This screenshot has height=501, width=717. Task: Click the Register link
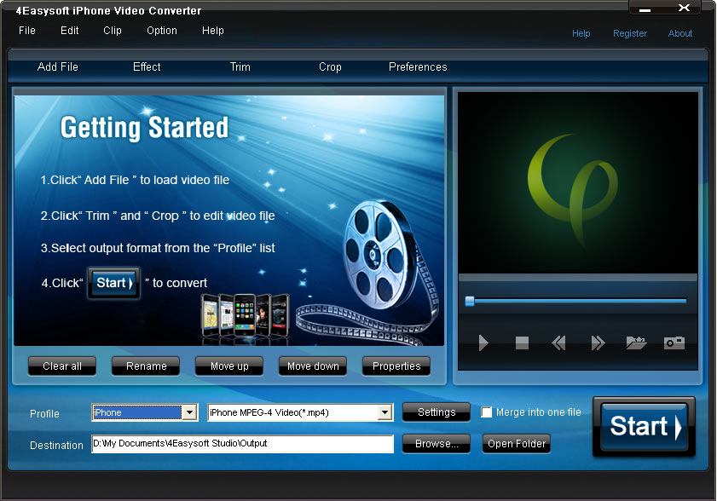(x=630, y=34)
